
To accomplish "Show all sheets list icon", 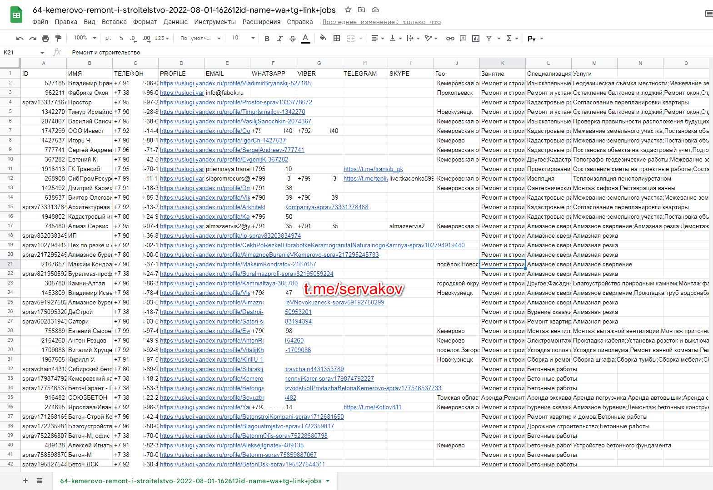I will tap(40, 480).
